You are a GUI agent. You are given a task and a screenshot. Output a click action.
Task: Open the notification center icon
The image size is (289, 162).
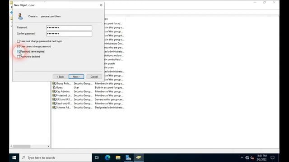point(272,157)
